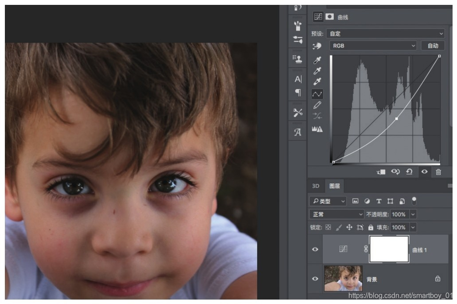Select the bottom-left black endpoint of curve
The image size is (457, 304).
click(x=333, y=162)
